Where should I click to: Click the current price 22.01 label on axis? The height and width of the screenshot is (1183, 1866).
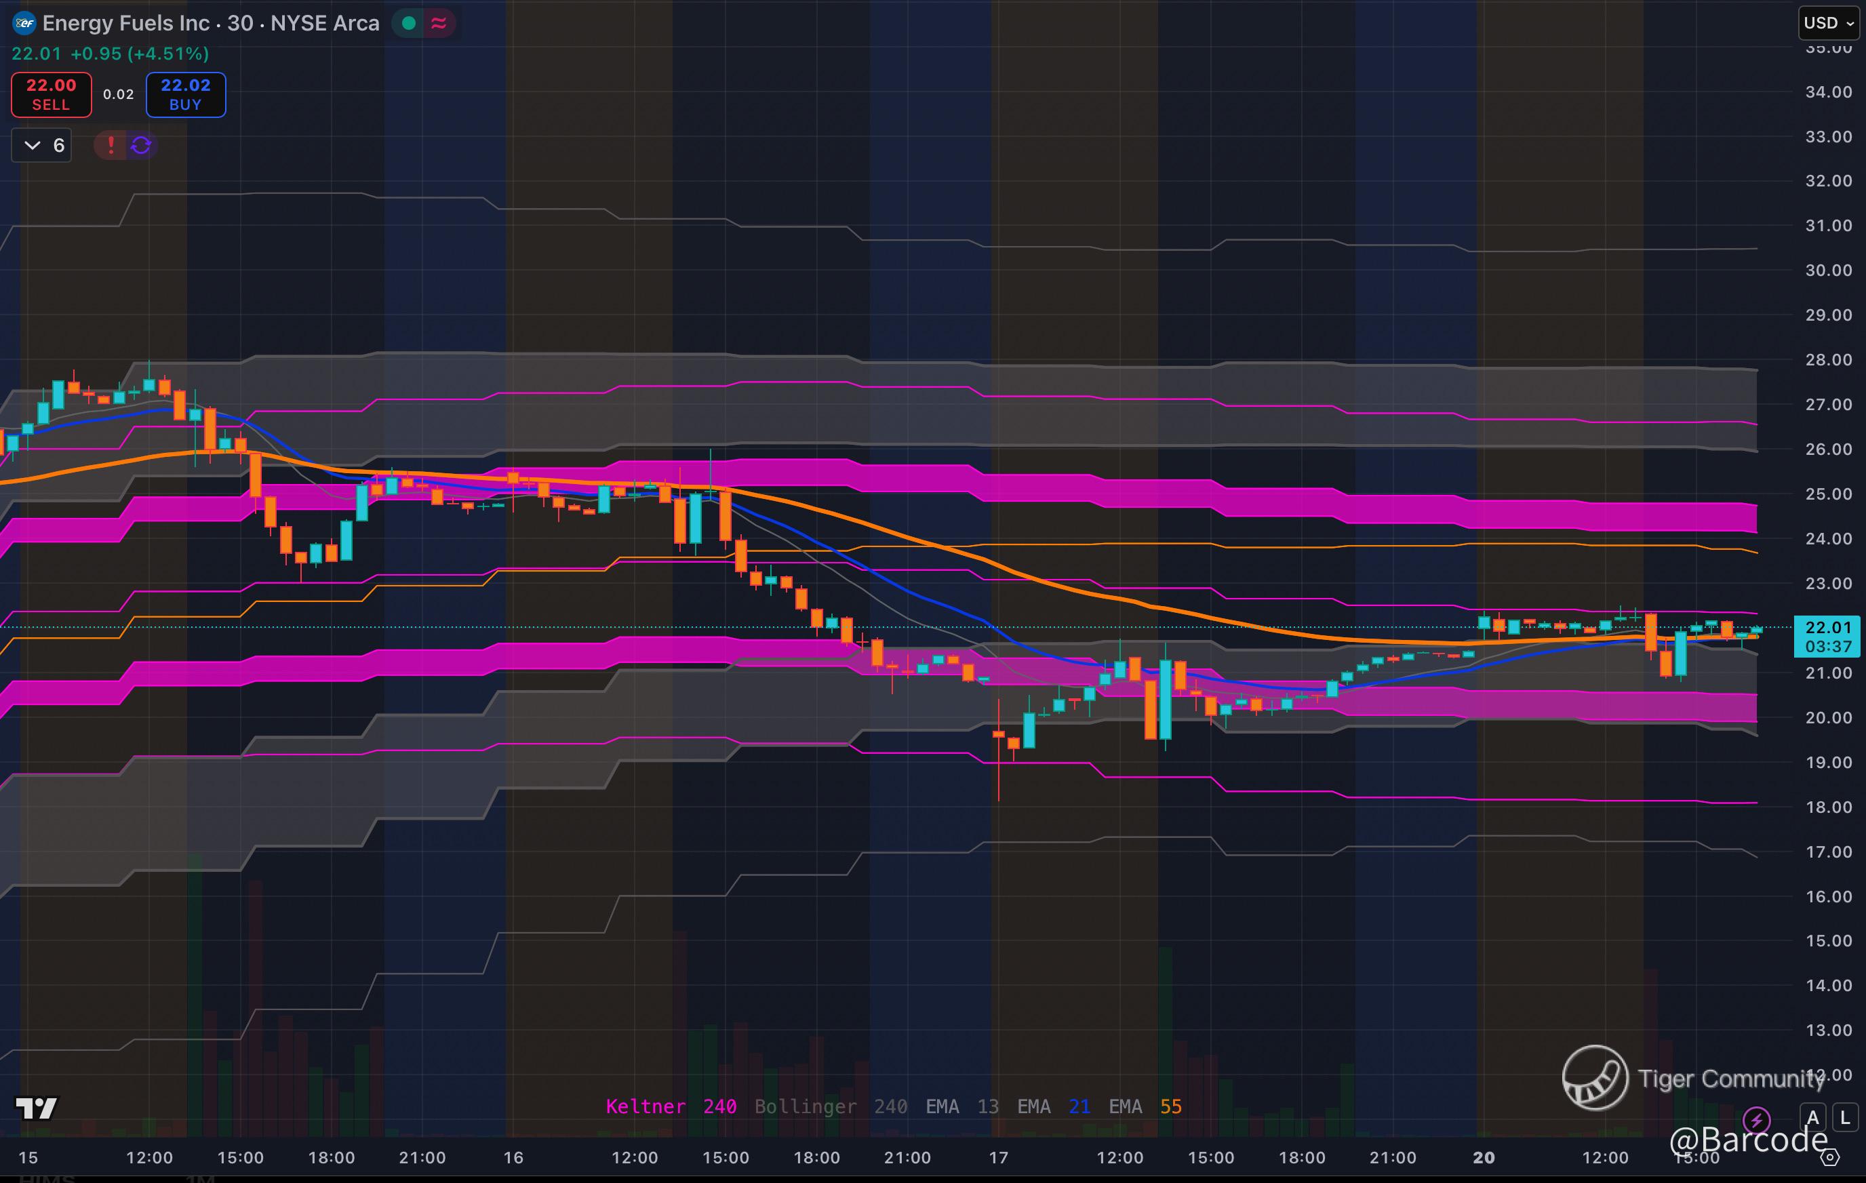tap(1827, 626)
